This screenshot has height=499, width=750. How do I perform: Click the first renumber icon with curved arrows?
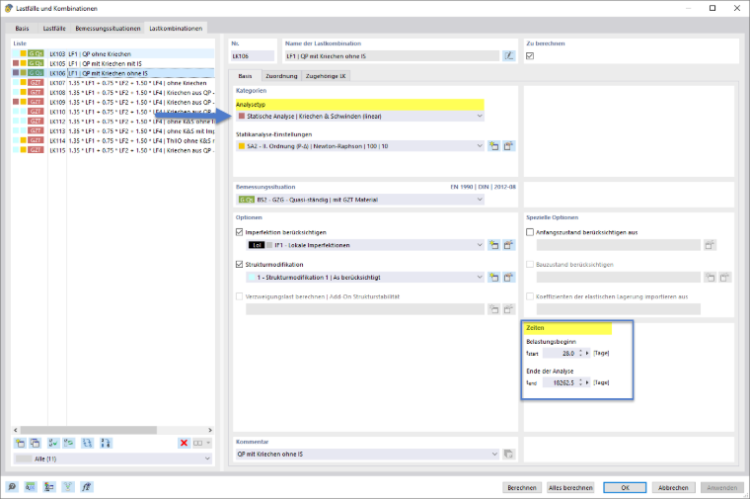tap(87, 443)
